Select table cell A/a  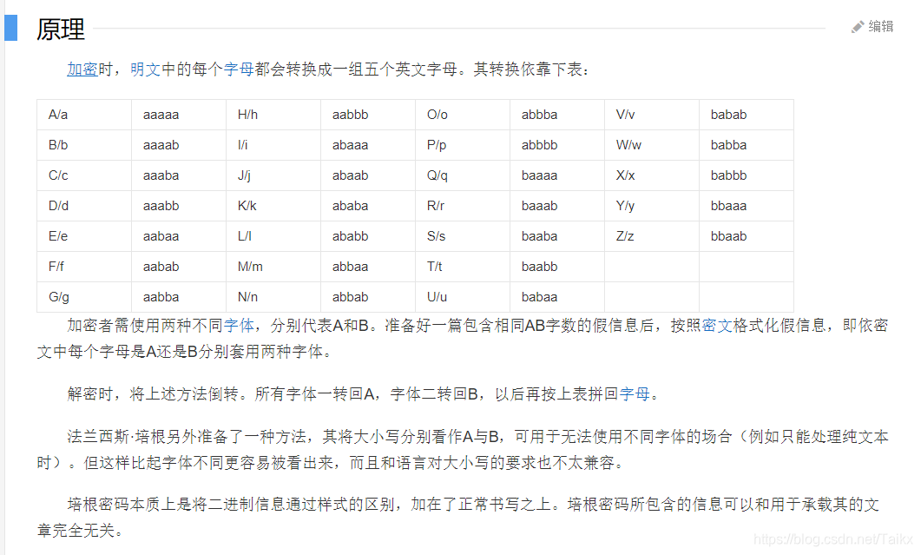coord(84,115)
